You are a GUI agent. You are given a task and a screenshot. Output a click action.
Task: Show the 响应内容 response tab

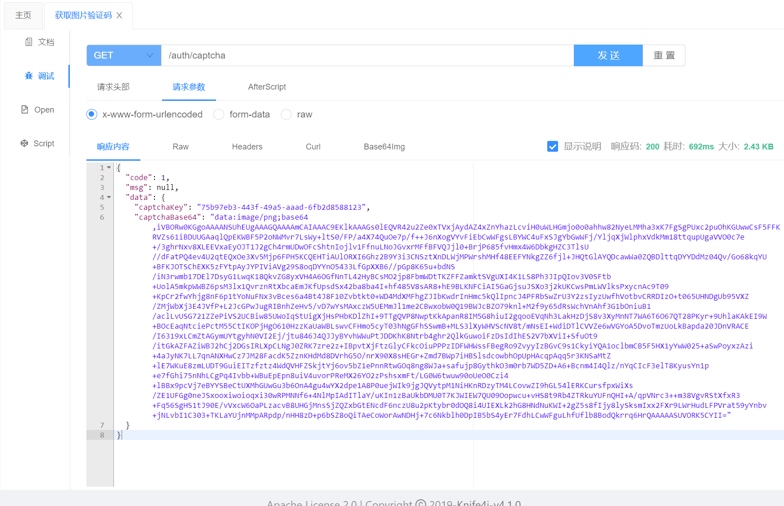(x=113, y=147)
